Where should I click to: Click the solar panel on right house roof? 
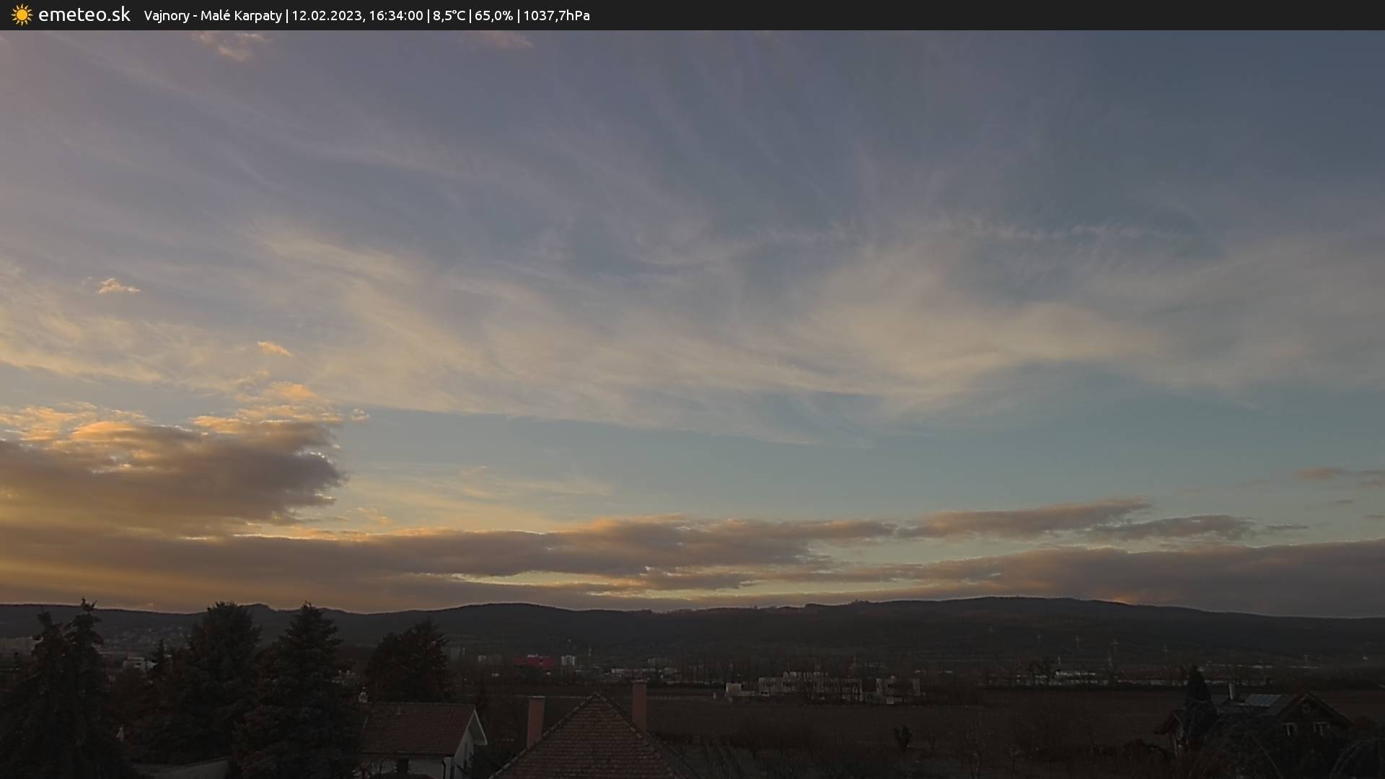coord(1262,700)
